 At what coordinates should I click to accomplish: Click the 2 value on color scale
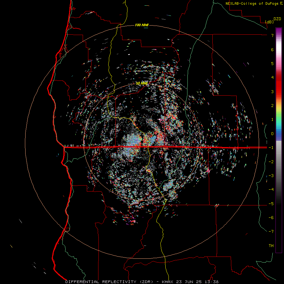tap(272, 106)
